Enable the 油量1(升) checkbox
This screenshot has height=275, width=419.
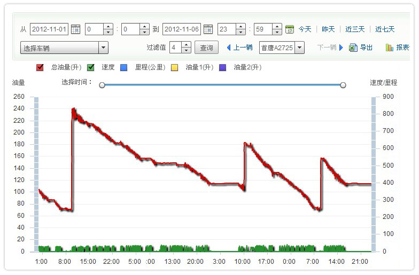[x=174, y=67]
